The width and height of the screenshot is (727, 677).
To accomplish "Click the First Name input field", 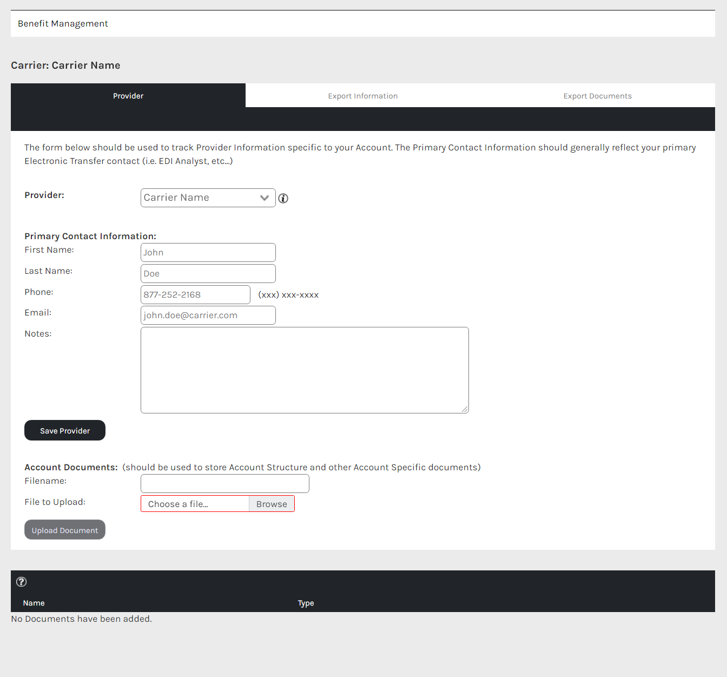I will point(208,252).
